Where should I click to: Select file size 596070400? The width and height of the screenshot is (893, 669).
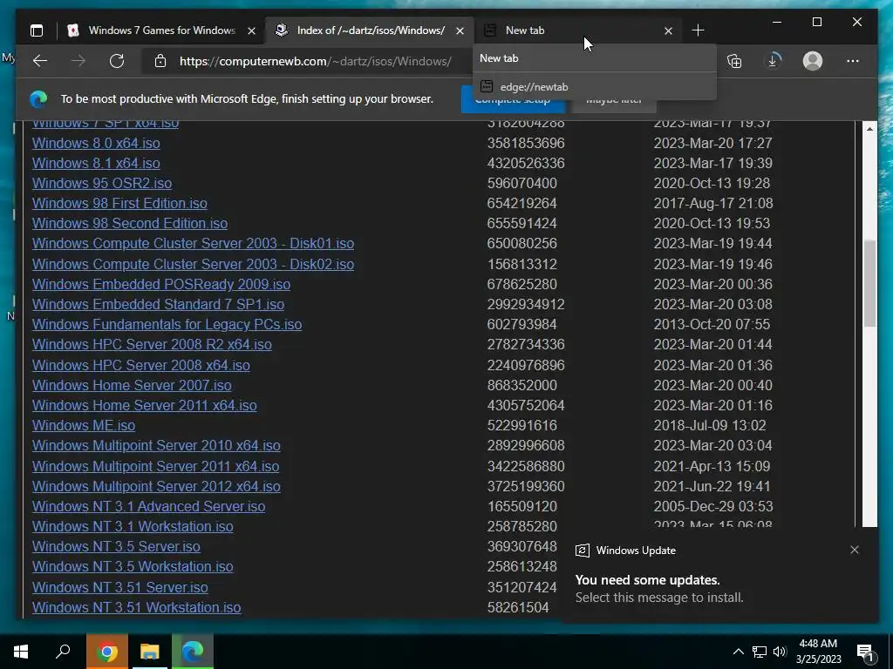(x=522, y=183)
